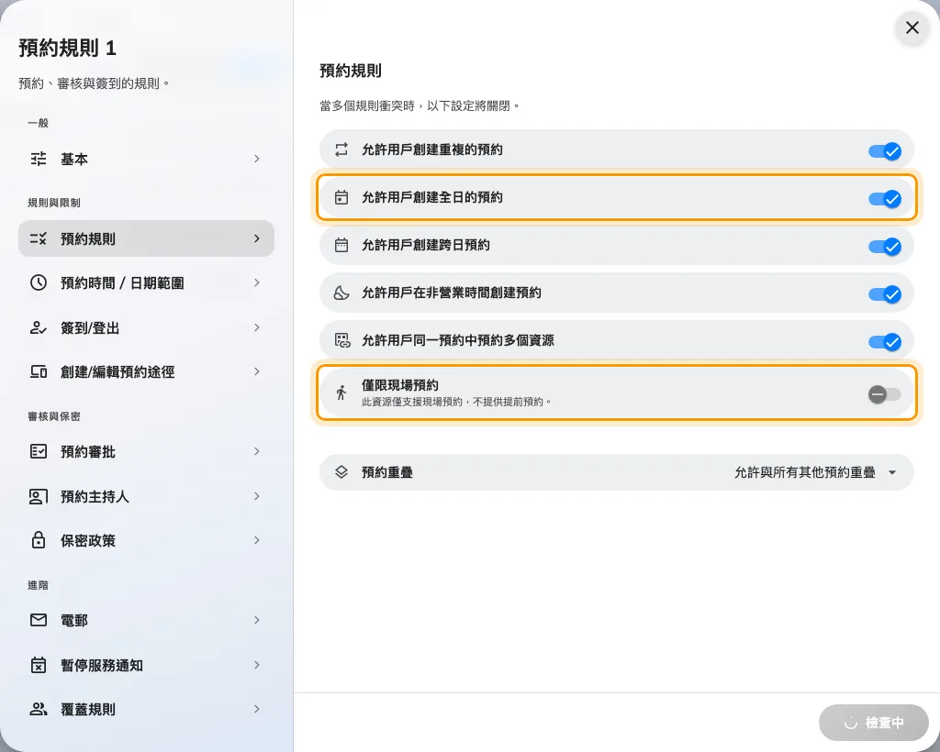The image size is (940, 752).
Task: Select 預約規則 in the sidebar
Action: click(146, 238)
